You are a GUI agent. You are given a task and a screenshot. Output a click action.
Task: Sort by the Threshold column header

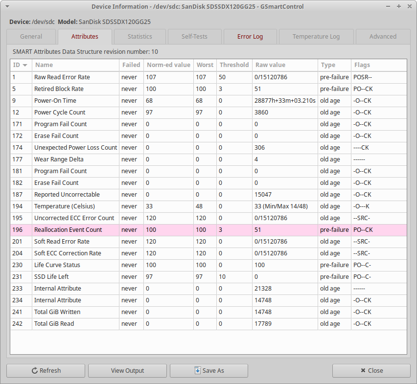pos(234,65)
